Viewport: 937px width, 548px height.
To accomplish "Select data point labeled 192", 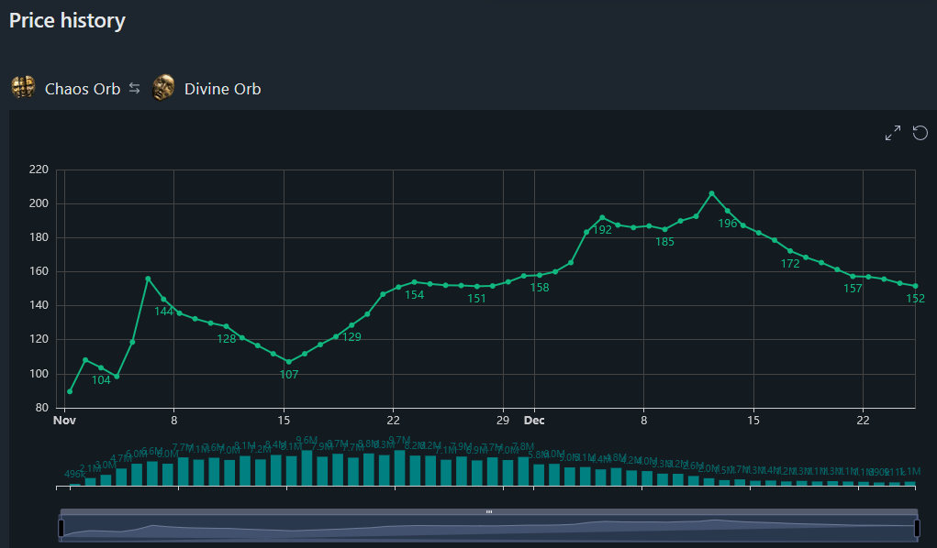I will tap(602, 218).
